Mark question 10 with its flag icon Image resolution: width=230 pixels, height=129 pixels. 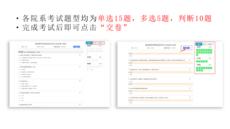pyautogui.click(x=190, y=98)
